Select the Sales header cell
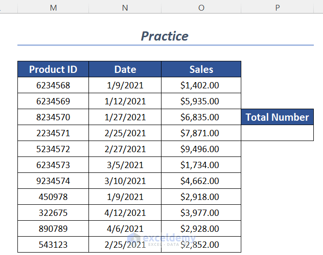Viewport: 323px width, 255px height. [201, 69]
